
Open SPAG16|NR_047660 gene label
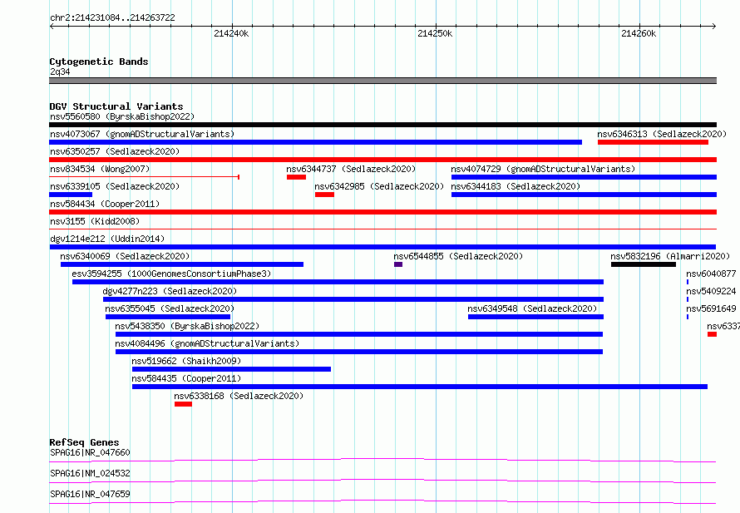90,452
